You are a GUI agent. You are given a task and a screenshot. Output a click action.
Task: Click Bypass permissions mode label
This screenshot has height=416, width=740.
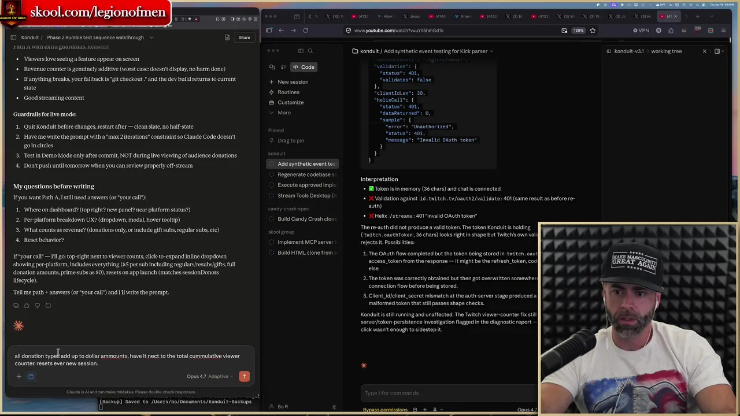(x=385, y=410)
